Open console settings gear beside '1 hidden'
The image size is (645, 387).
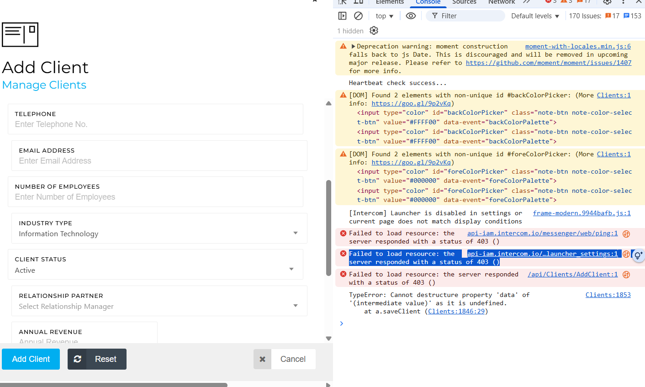click(x=374, y=31)
